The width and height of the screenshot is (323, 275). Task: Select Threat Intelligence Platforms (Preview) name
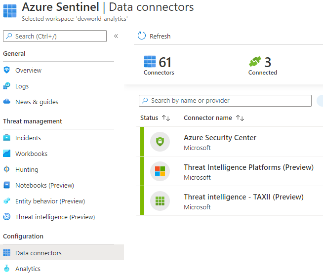248,167
